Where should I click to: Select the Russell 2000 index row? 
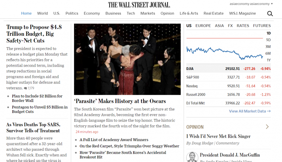[x=228, y=94]
